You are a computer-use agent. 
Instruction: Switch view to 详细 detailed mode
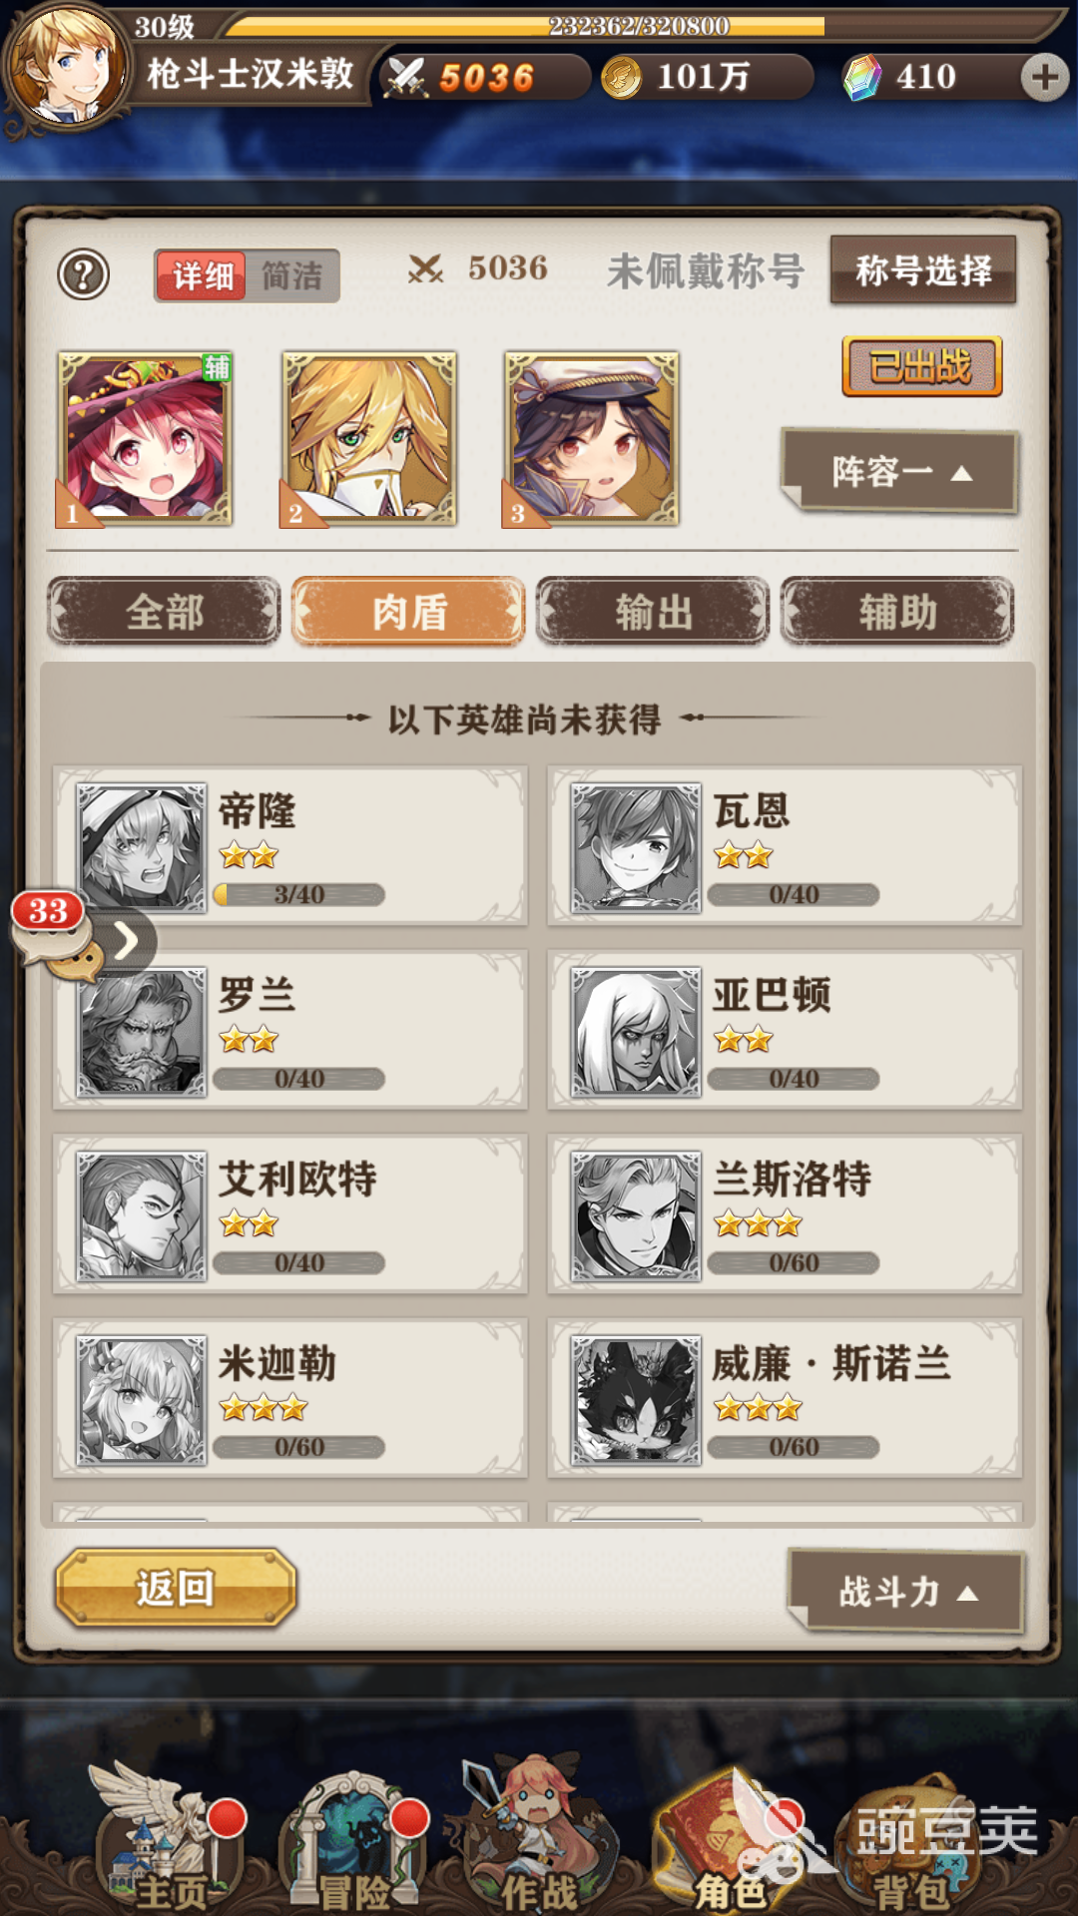(x=201, y=275)
